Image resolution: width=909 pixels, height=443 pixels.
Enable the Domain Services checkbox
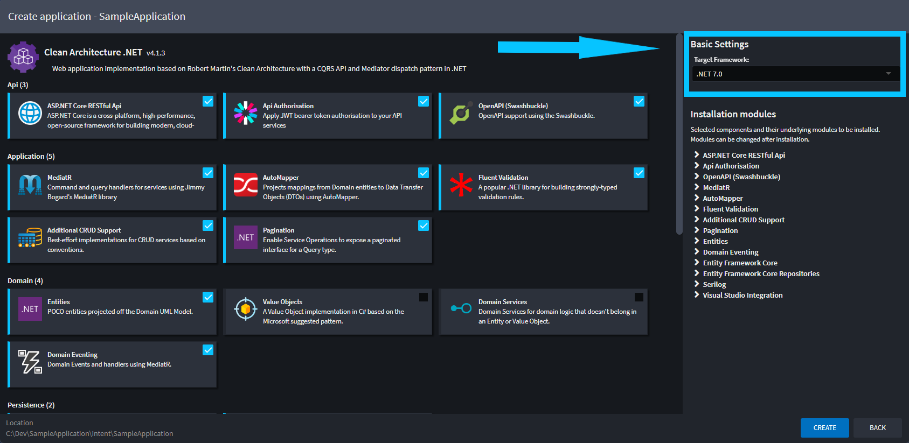click(639, 297)
